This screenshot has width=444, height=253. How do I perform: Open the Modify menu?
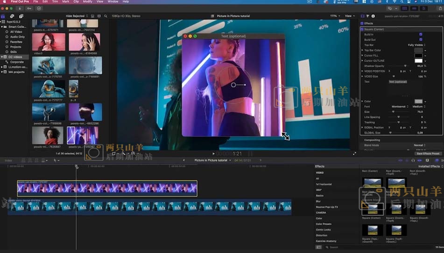pyautogui.click(x=87, y=2)
